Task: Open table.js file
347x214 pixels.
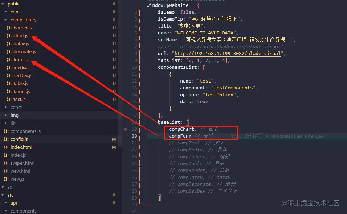Action: coord(21,83)
